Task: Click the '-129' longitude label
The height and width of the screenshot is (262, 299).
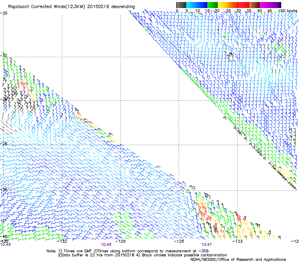Action: (x=121, y=241)
